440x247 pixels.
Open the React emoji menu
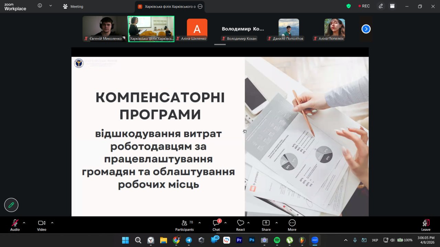pos(240,225)
